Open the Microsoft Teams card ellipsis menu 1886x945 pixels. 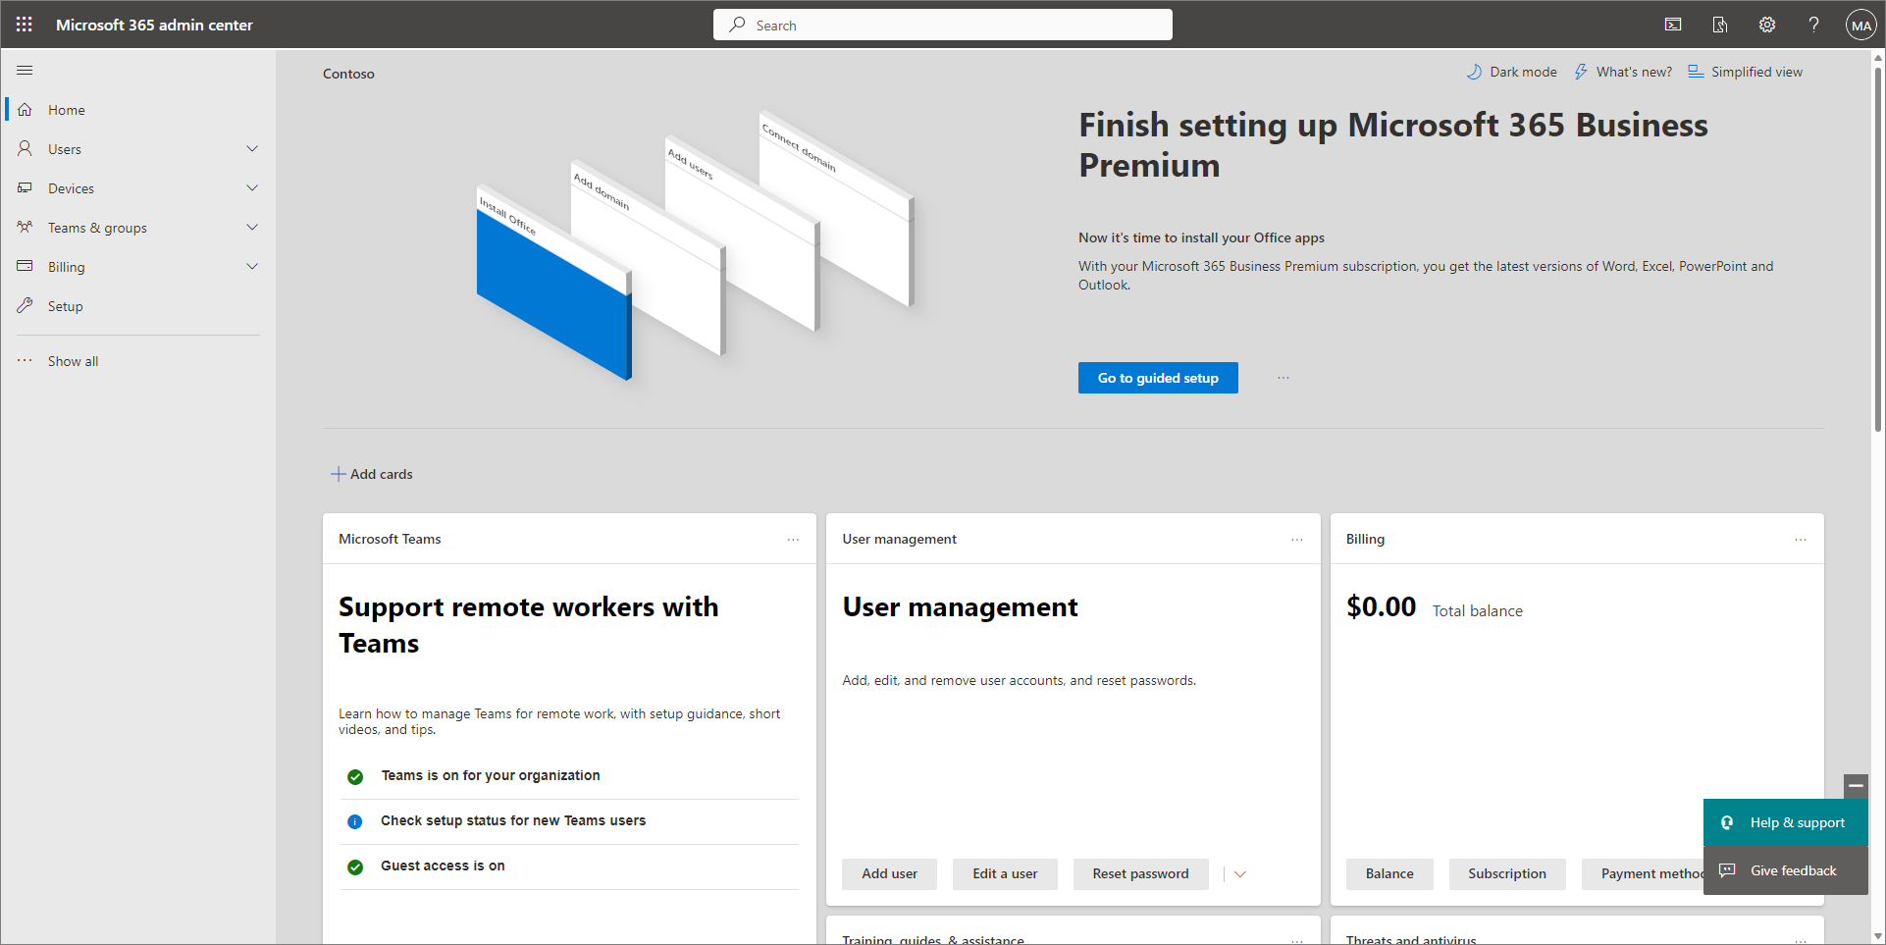coord(793,540)
